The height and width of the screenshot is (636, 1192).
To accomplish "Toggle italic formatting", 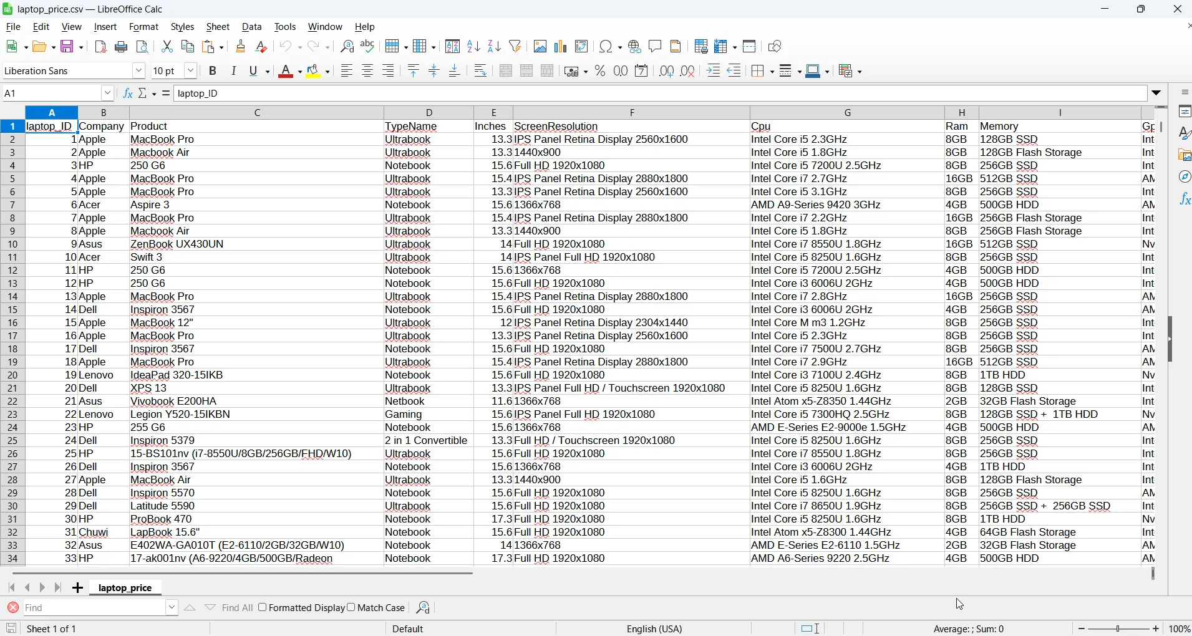I will tap(235, 71).
